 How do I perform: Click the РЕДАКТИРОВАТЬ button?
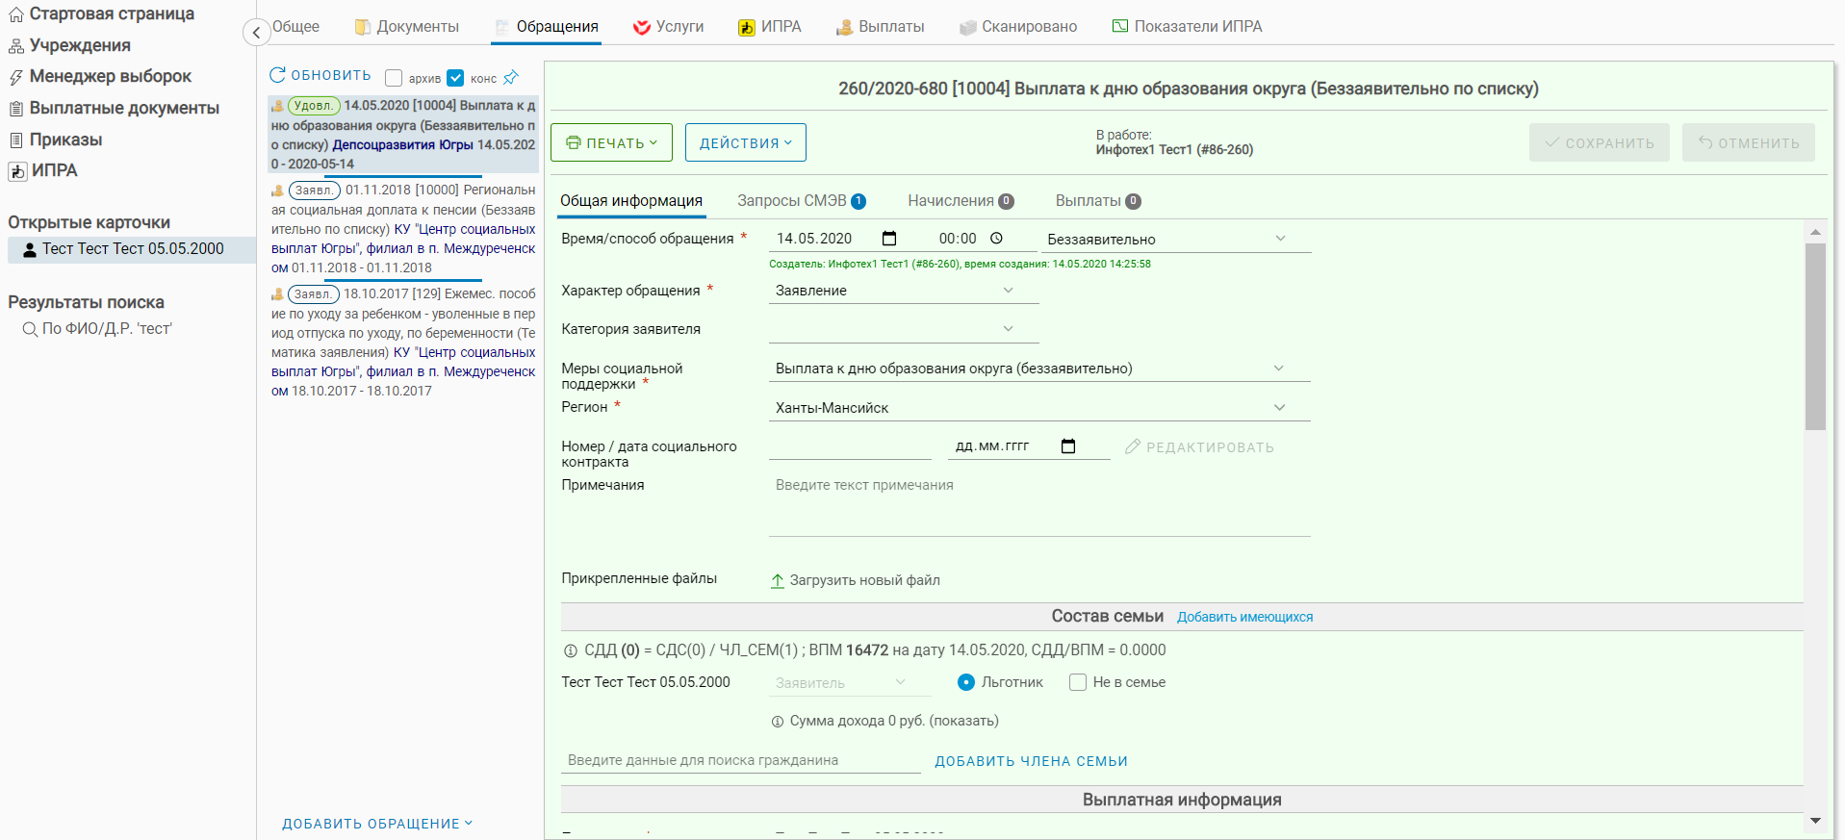[x=1200, y=447]
